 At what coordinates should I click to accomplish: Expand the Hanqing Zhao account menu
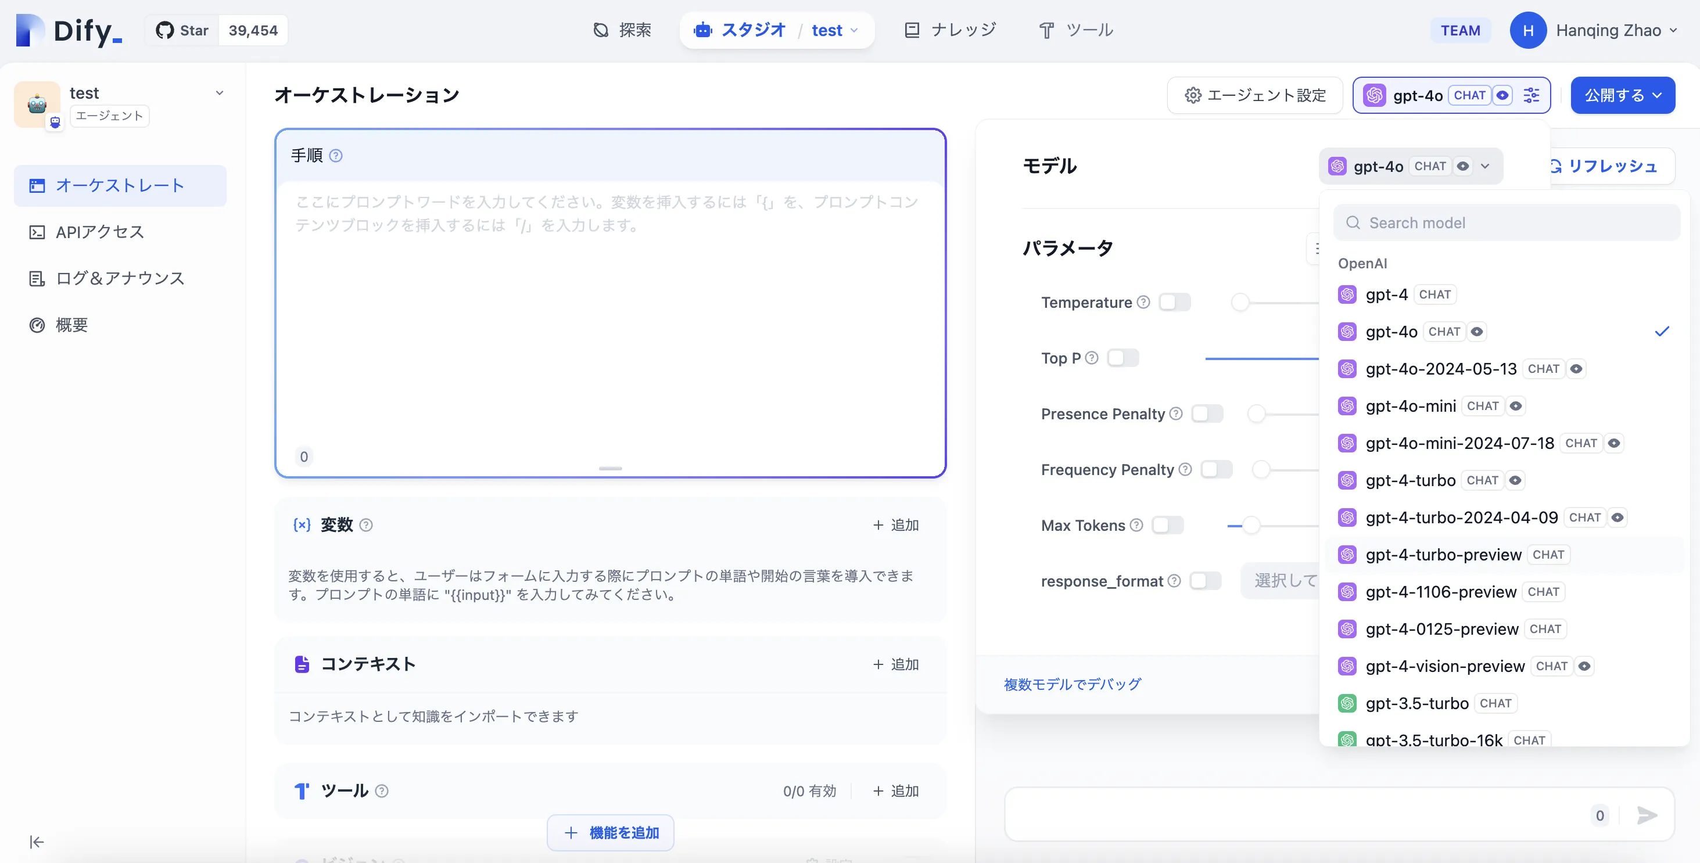[x=1608, y=30]
